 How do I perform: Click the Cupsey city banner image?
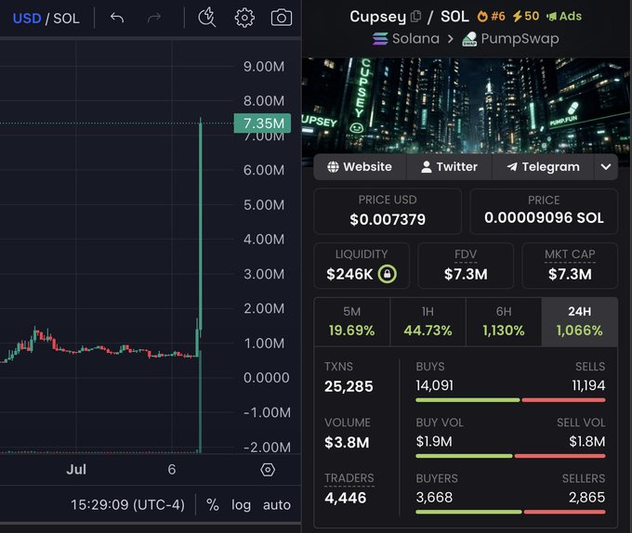click(466, 106)
